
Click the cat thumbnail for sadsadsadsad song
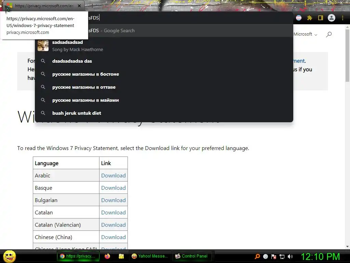coord(43,46)
